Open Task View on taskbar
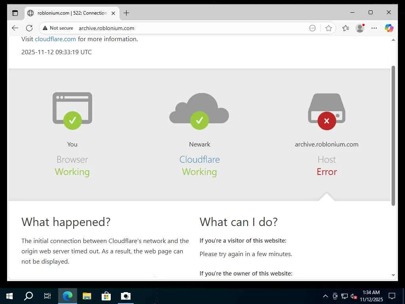The width and height of the screenshot is (405, 304). (x=47, y=296)
